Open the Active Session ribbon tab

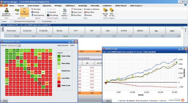tap(33, 6)
